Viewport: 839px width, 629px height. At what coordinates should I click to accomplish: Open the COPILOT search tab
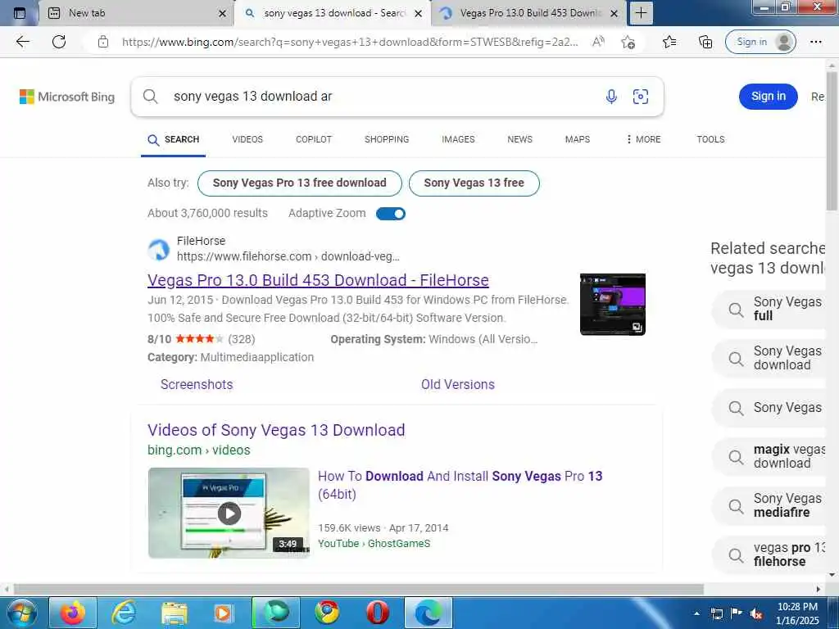coord(314,139)
